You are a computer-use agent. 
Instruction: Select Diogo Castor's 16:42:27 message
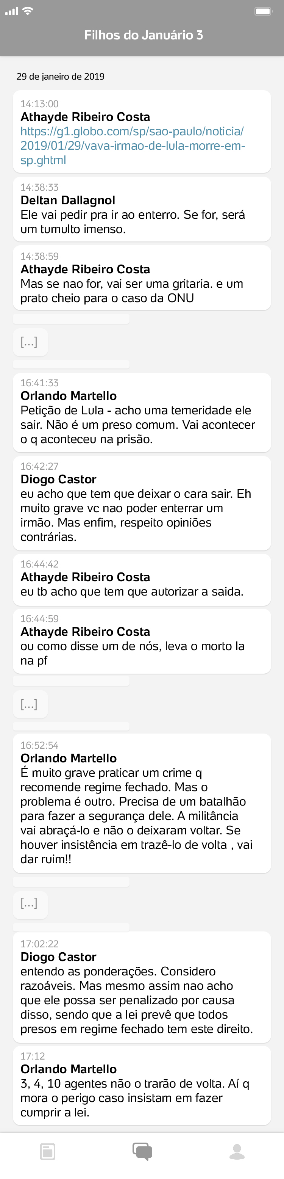pyautogui.click(x=142, y=503)
